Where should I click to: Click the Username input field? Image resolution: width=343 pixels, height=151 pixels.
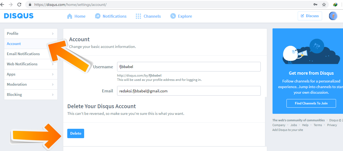(x=189, y=67)
